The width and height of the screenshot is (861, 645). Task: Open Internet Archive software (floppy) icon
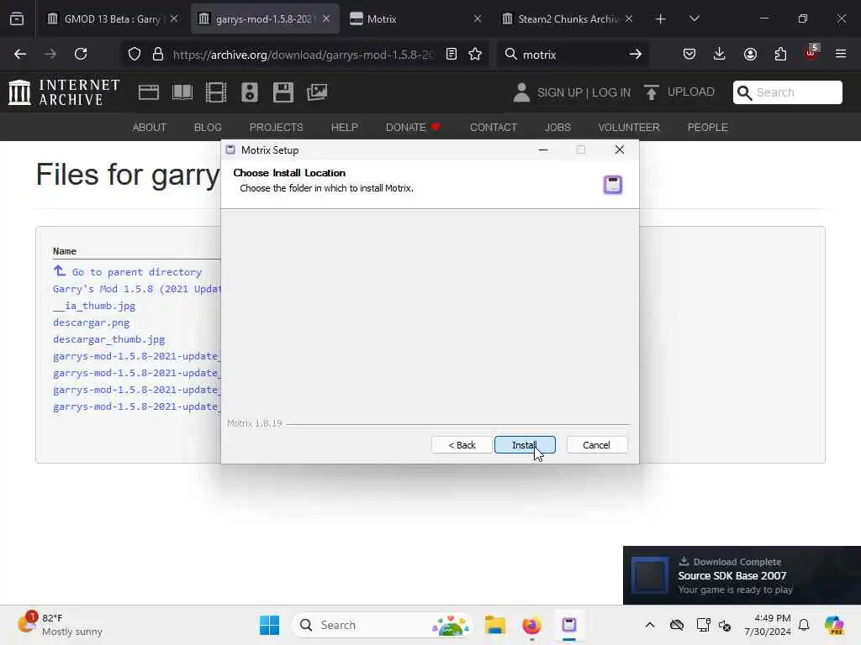point(283,92)
